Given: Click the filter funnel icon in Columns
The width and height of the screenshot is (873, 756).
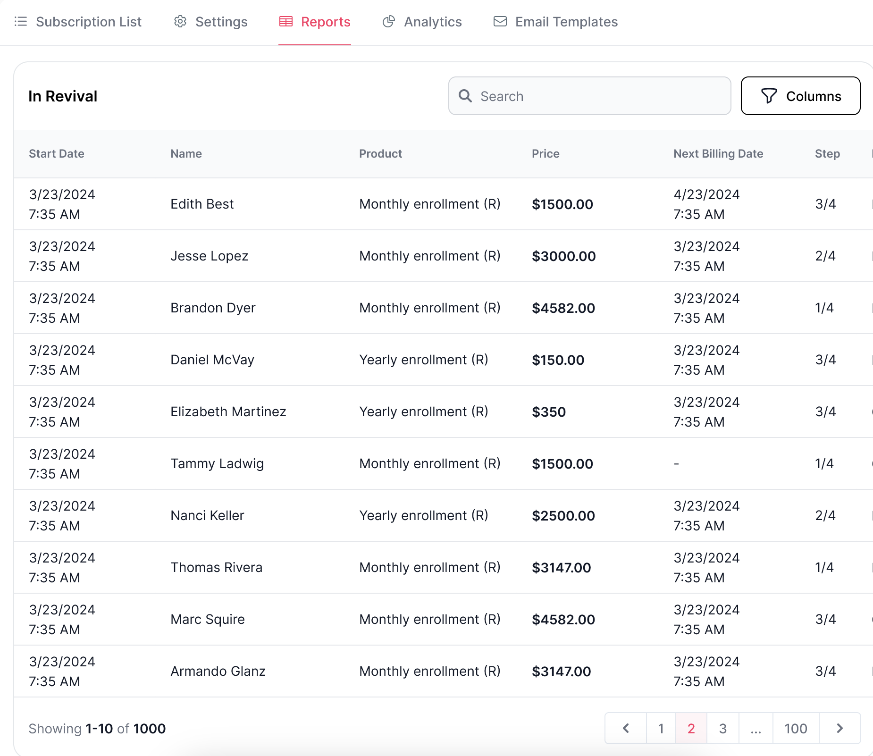Looking at the screenshot, I should click(769, 96).
